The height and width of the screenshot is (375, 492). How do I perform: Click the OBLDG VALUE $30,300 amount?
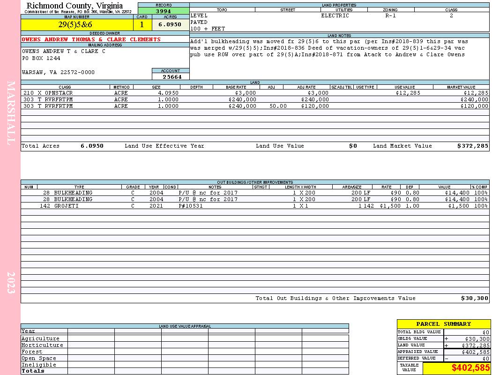(476, 339)
